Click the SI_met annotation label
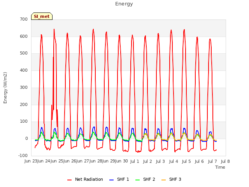This screenshot has height=187, width=249. [x=42, y=16]
